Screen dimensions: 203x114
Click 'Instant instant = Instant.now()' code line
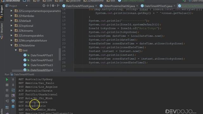pos(115,51)
